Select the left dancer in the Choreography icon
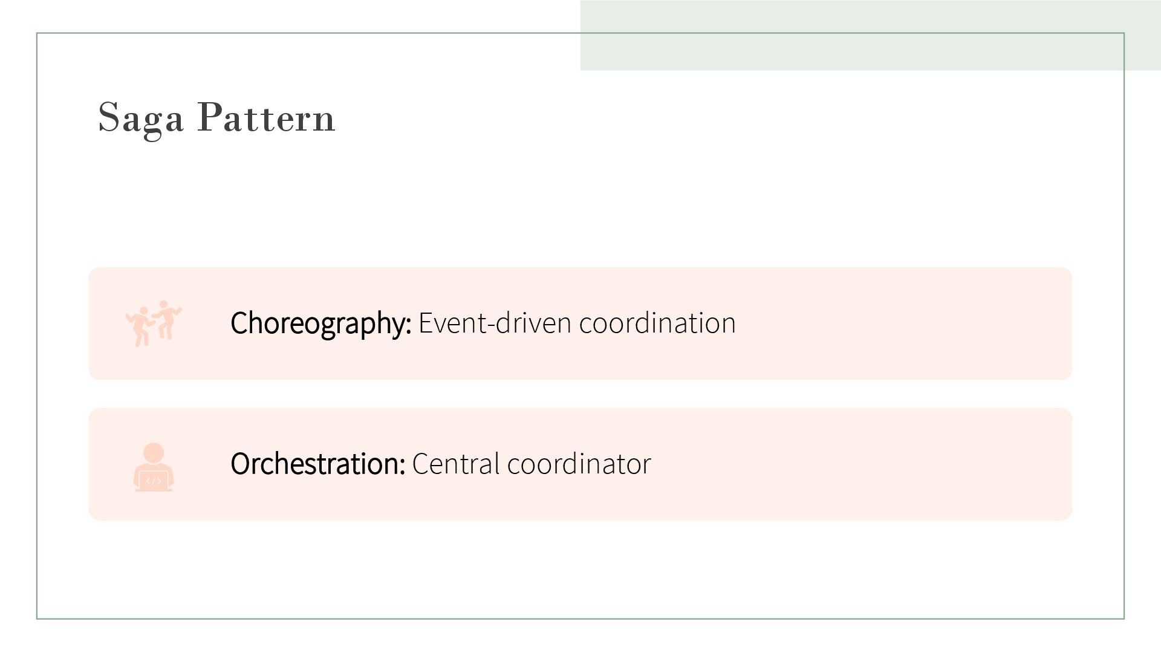This screenshot has height=653, width=1161. tap(141, 326)
